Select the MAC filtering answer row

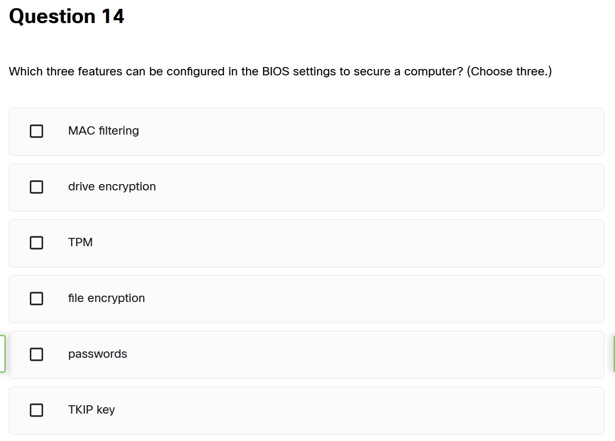click(x=307, y=131)
